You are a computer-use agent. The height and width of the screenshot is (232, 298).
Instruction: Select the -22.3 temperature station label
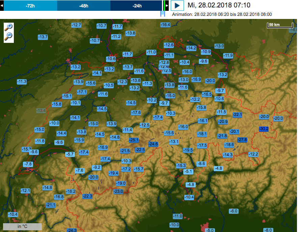pos(87,196)
